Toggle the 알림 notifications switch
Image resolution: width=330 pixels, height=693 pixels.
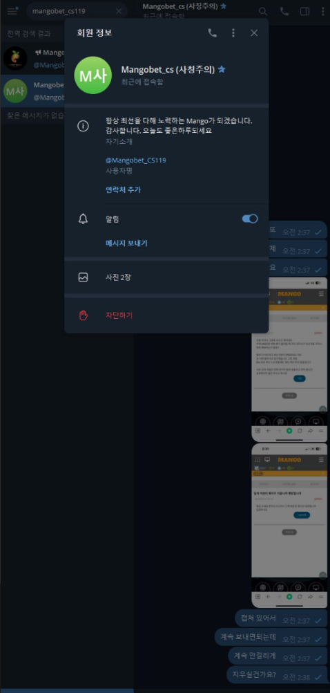tap(250, 219)
